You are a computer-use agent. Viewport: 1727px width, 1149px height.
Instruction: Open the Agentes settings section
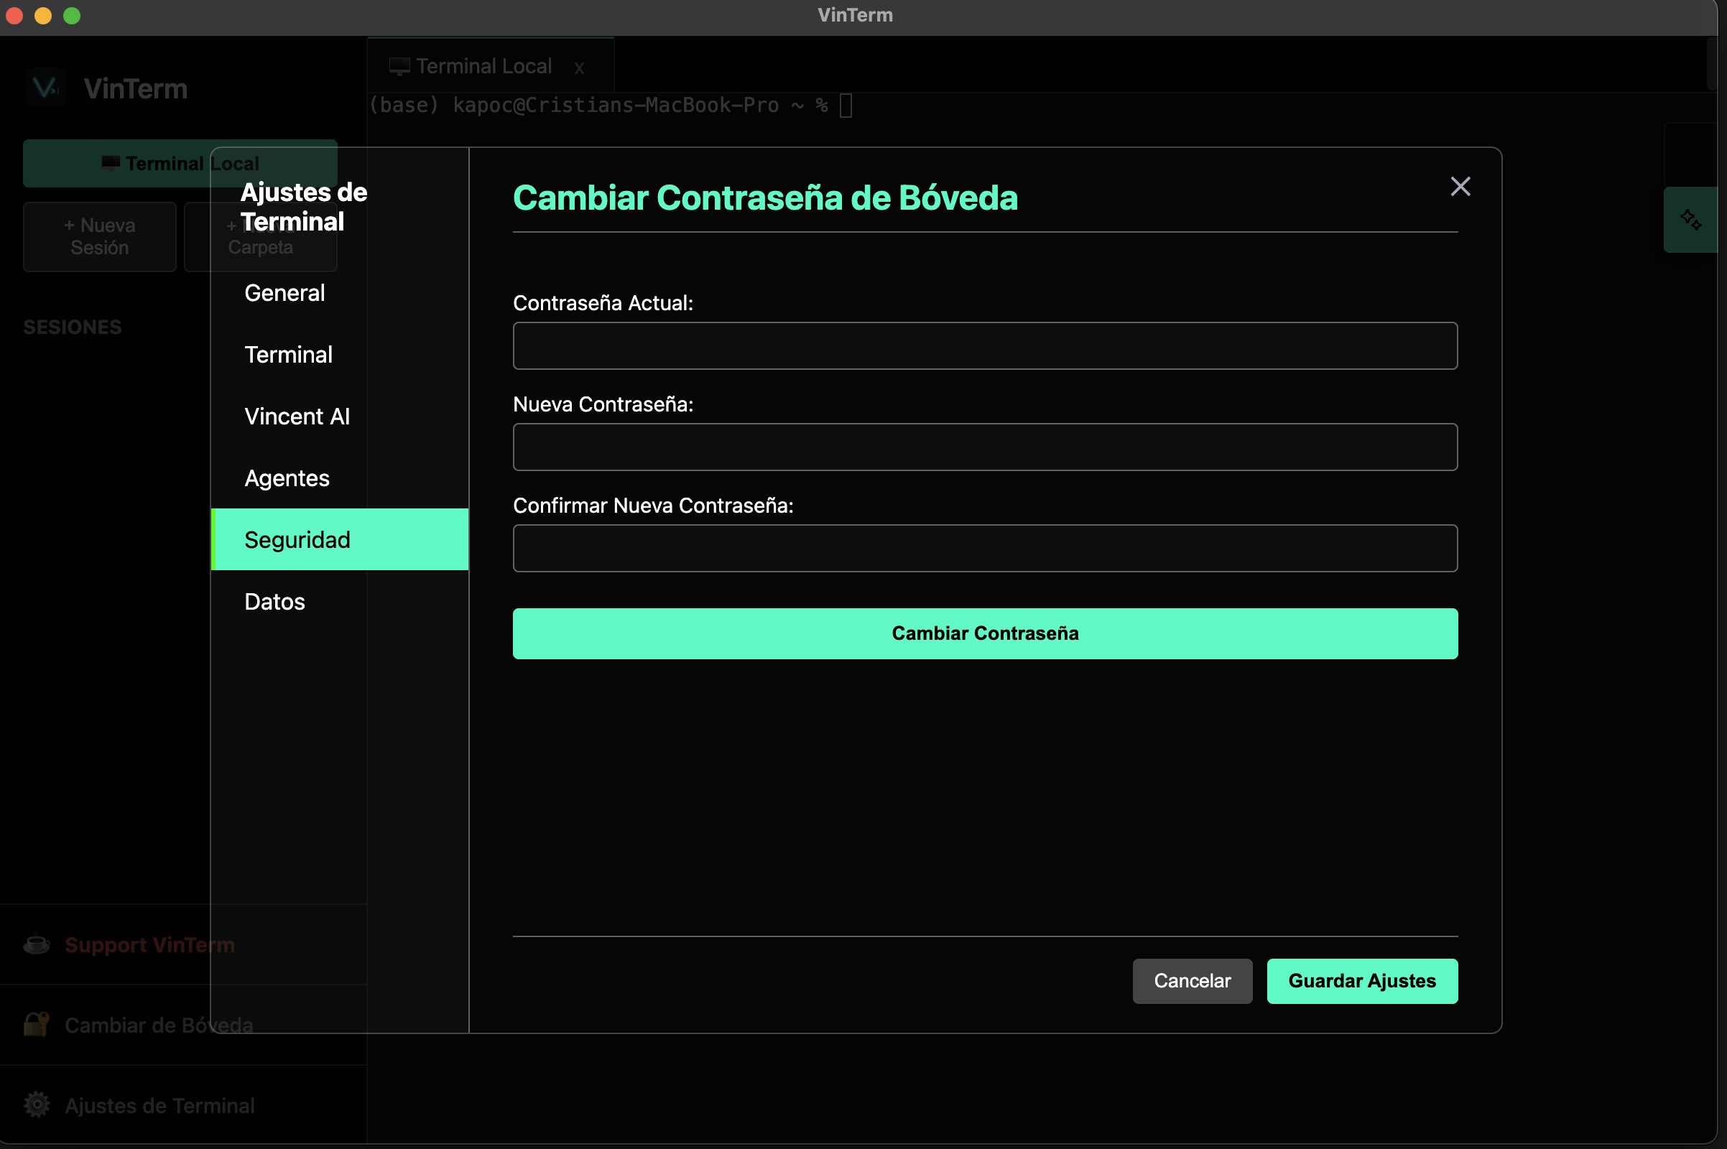340,478
